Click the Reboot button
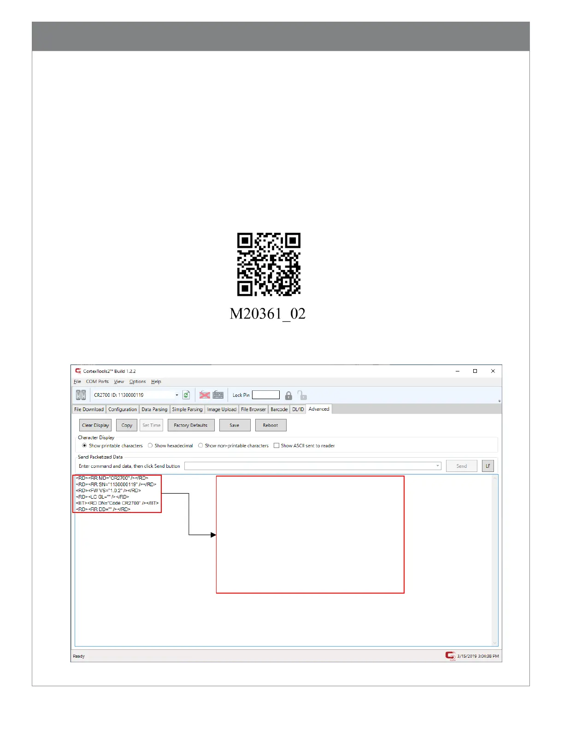The height and width of the screenshot is (730, 564). pos(270,425)
